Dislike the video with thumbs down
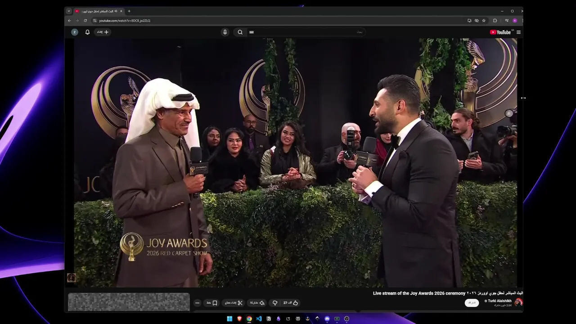Image resolution: width=576 pixels, height=324 pixels. (x=275, y=303)
